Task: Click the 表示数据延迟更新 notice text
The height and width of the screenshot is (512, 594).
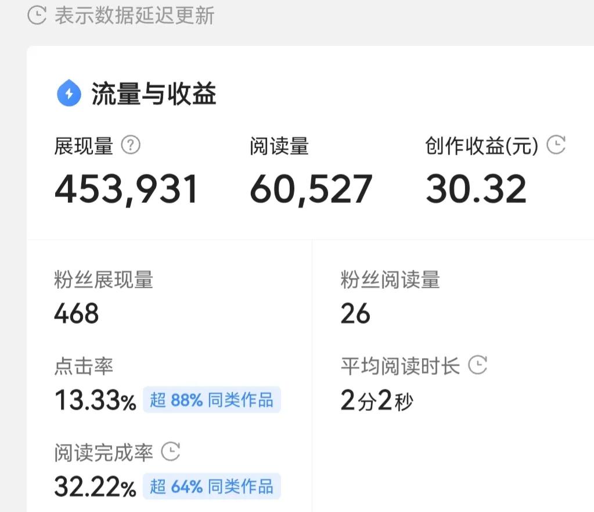Action: click(133, 15)
